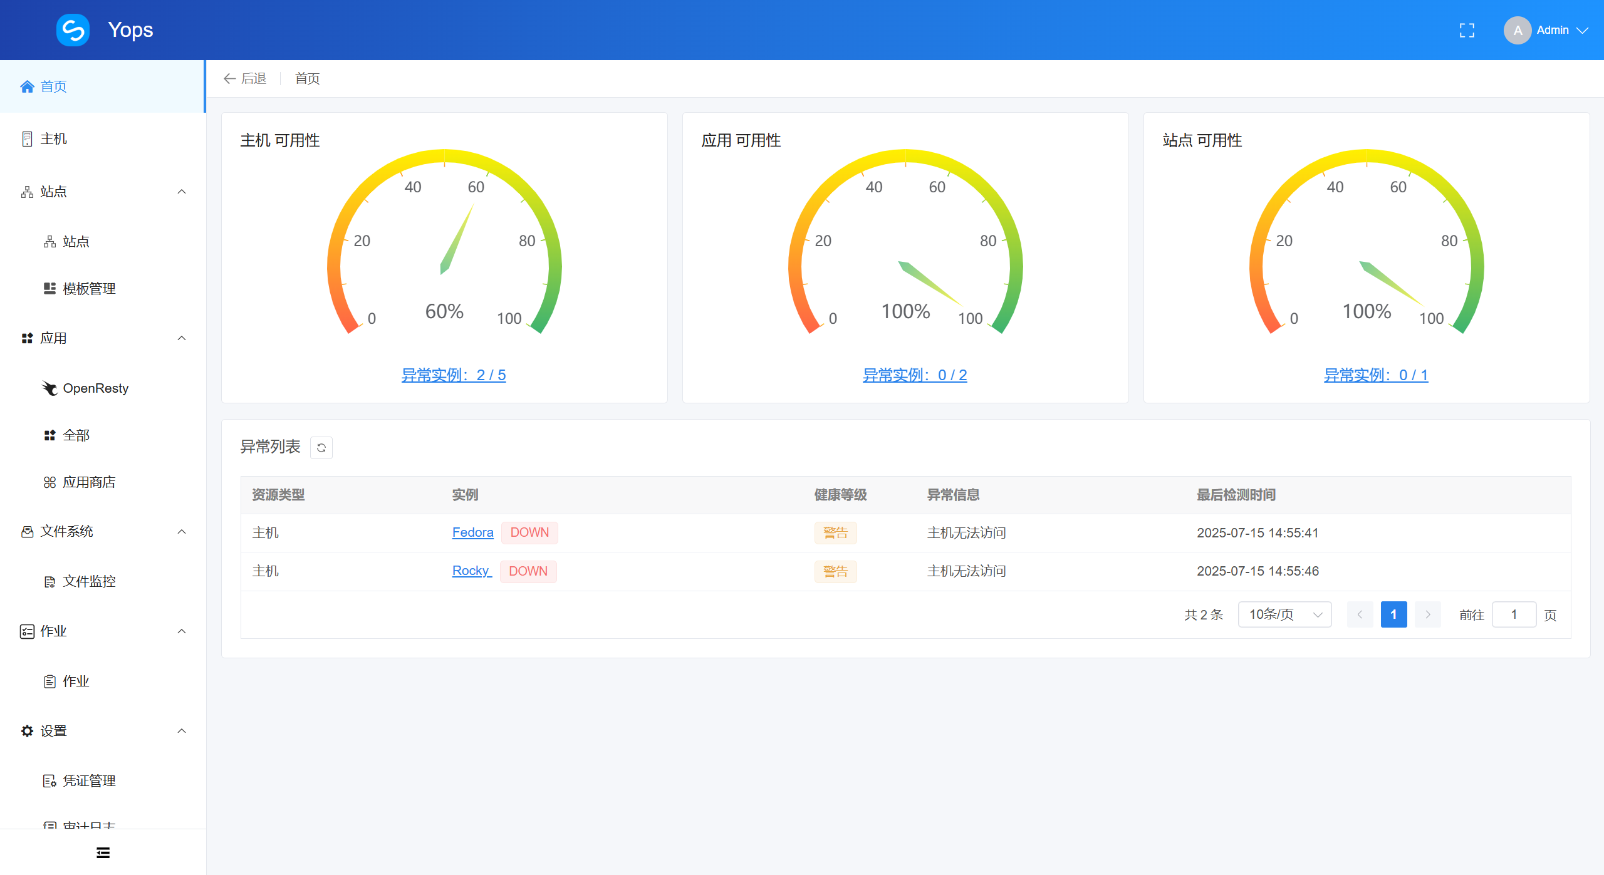
Task: Go to 凭证管理 in settings
Action: tap(89, 781)
